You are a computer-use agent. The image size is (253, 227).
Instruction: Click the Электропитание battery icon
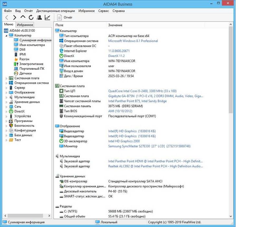point(16,64)
